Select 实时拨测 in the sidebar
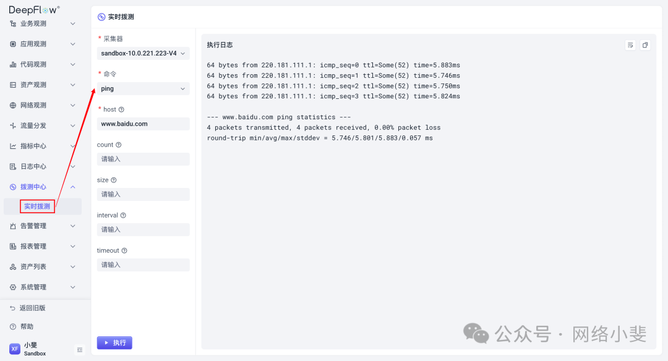 [37, 206]
